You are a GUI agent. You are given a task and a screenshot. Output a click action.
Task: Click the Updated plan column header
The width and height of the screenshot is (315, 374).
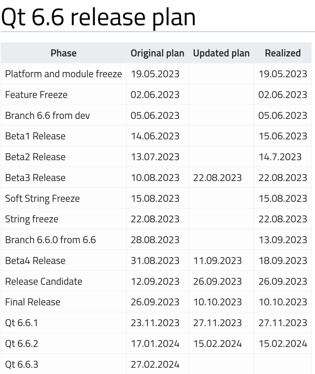point(221,53)
